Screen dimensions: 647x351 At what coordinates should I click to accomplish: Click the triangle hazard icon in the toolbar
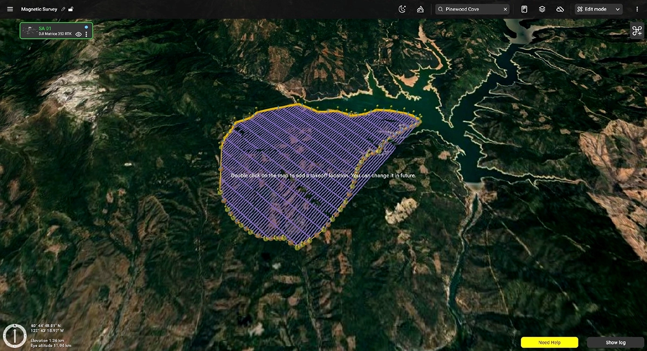tap(420, 9)
